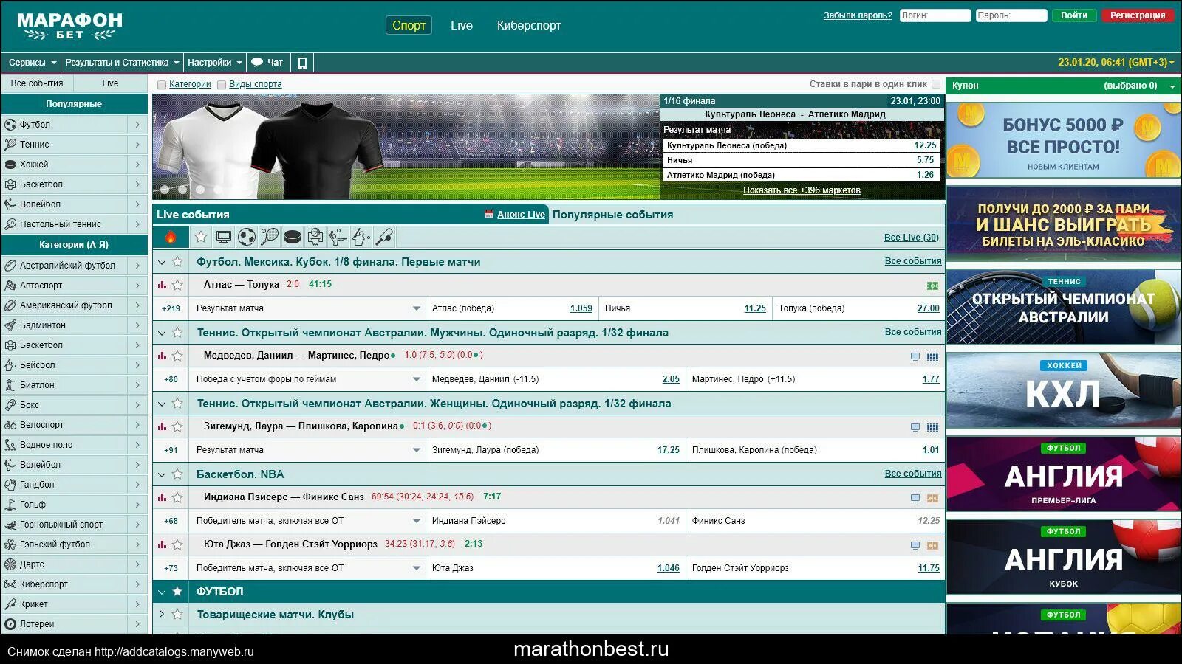Open the Чат chat bubble
The width and height of the screenshot is (1182, 664).
pos(267,63)
